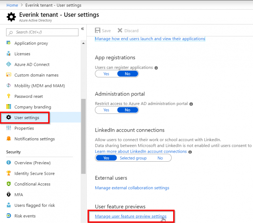Click the Application proxy icon
The image size is (253, 223).
(x=9, y=43)
